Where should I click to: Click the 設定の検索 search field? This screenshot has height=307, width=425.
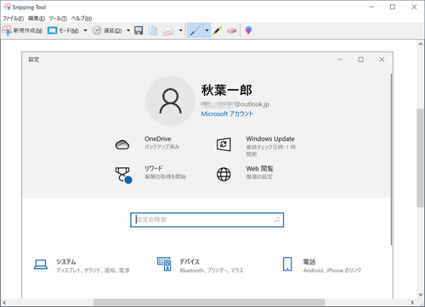(207, 220)
